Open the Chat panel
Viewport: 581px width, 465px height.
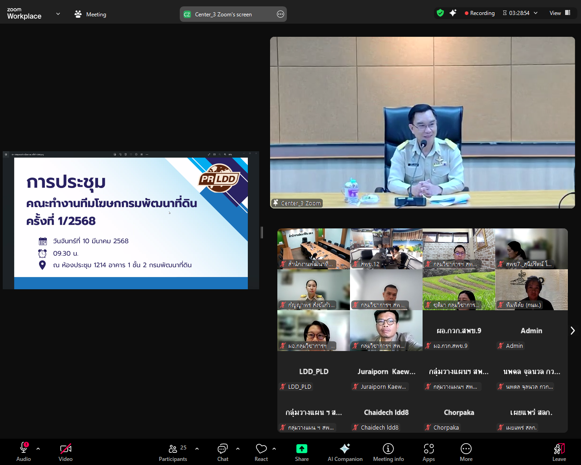click(222, 452)
